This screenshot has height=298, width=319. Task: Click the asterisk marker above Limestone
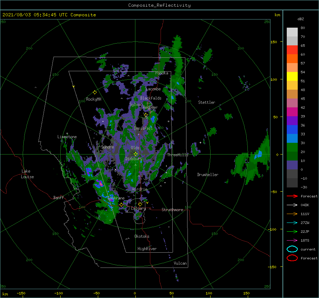[x=67, y=134]
